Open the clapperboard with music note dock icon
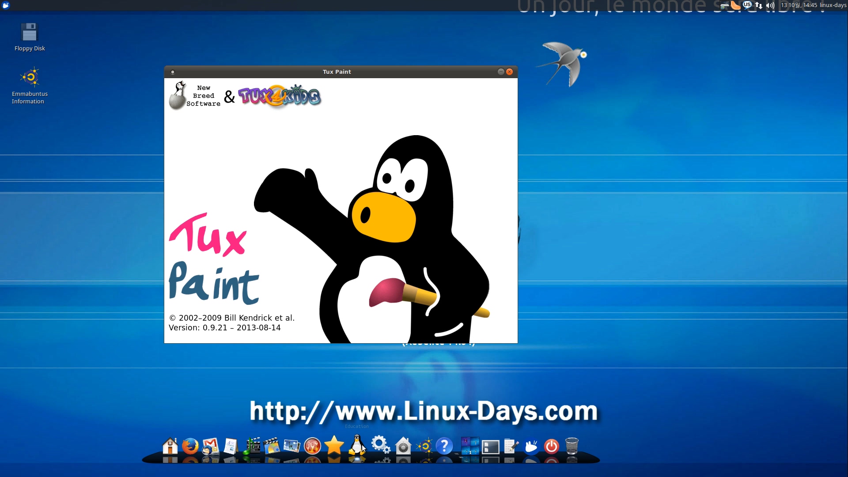This screenshot has height=477, width=848. pos(251,446)
